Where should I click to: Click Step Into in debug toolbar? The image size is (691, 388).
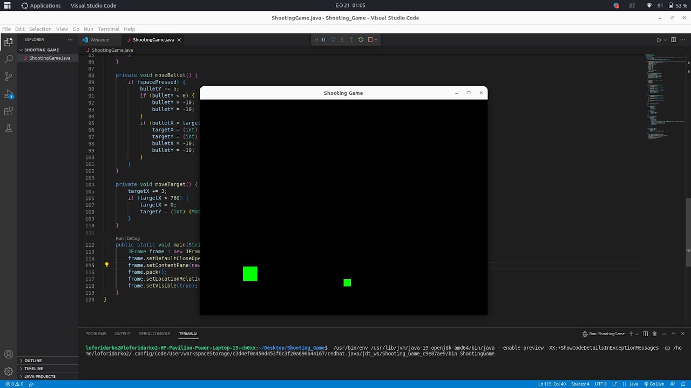pyautogui.click(x=342, y=39)
